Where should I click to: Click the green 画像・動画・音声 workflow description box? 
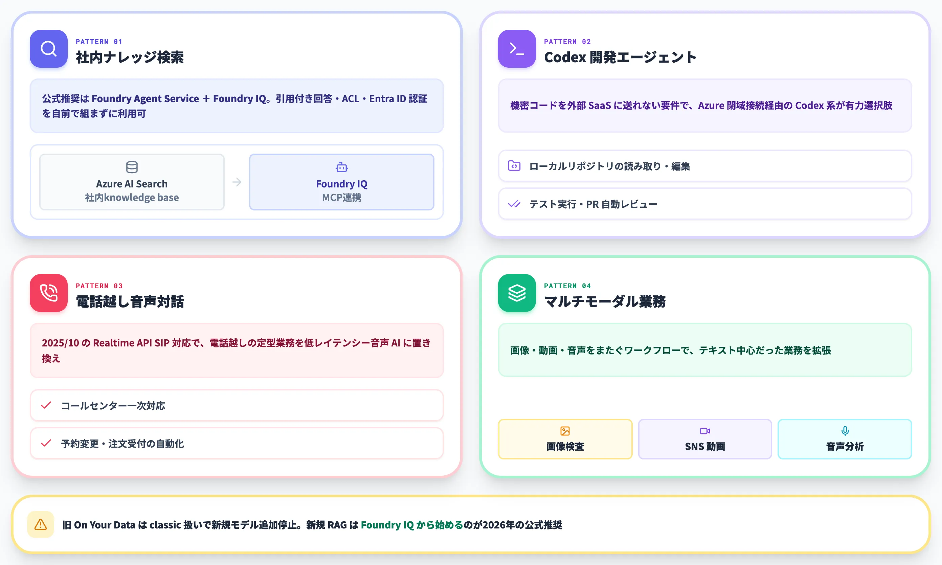(705, 350)
